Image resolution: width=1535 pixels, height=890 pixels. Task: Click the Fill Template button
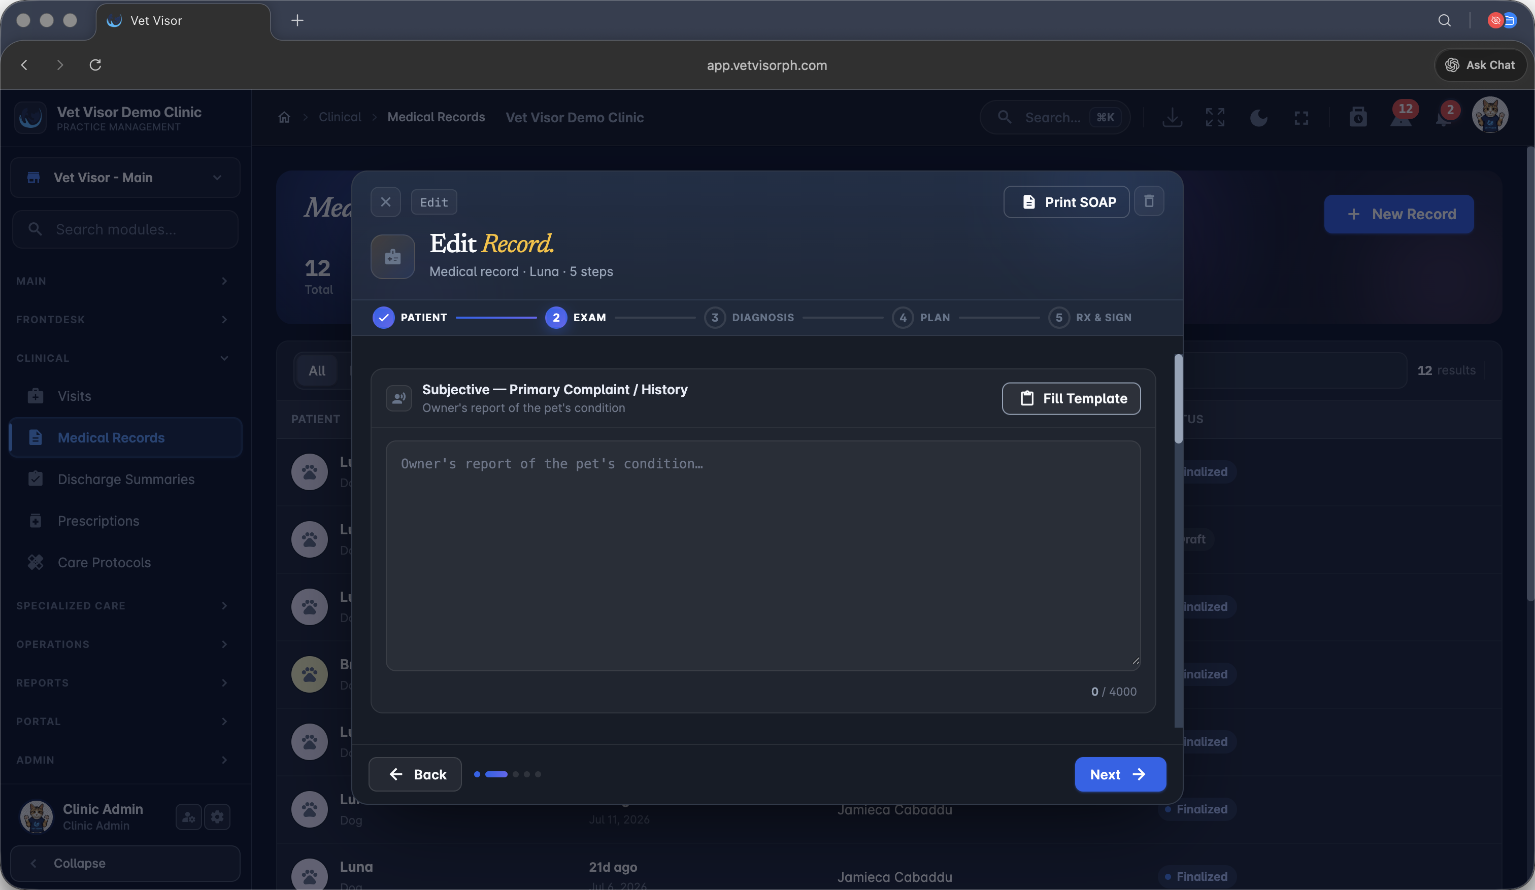click(x=1071, y=399)
